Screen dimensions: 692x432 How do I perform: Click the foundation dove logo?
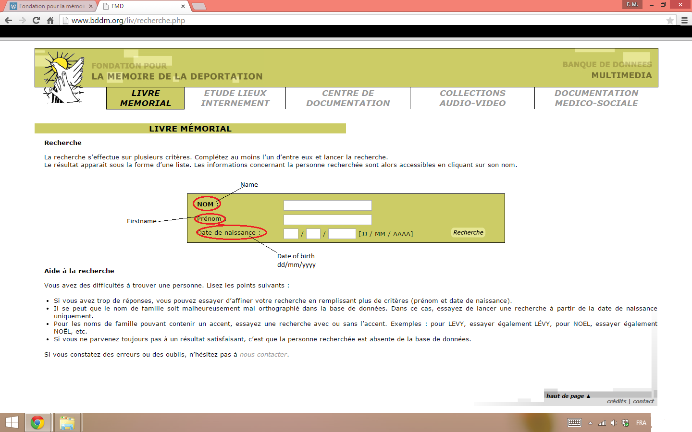pos(63,77)
